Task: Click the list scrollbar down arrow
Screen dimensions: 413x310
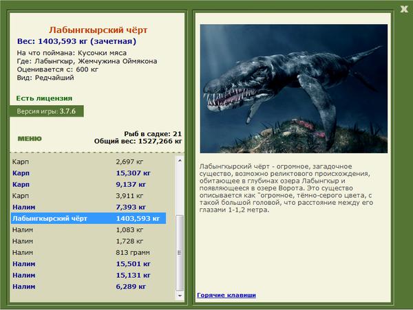Action: [180, 296]
